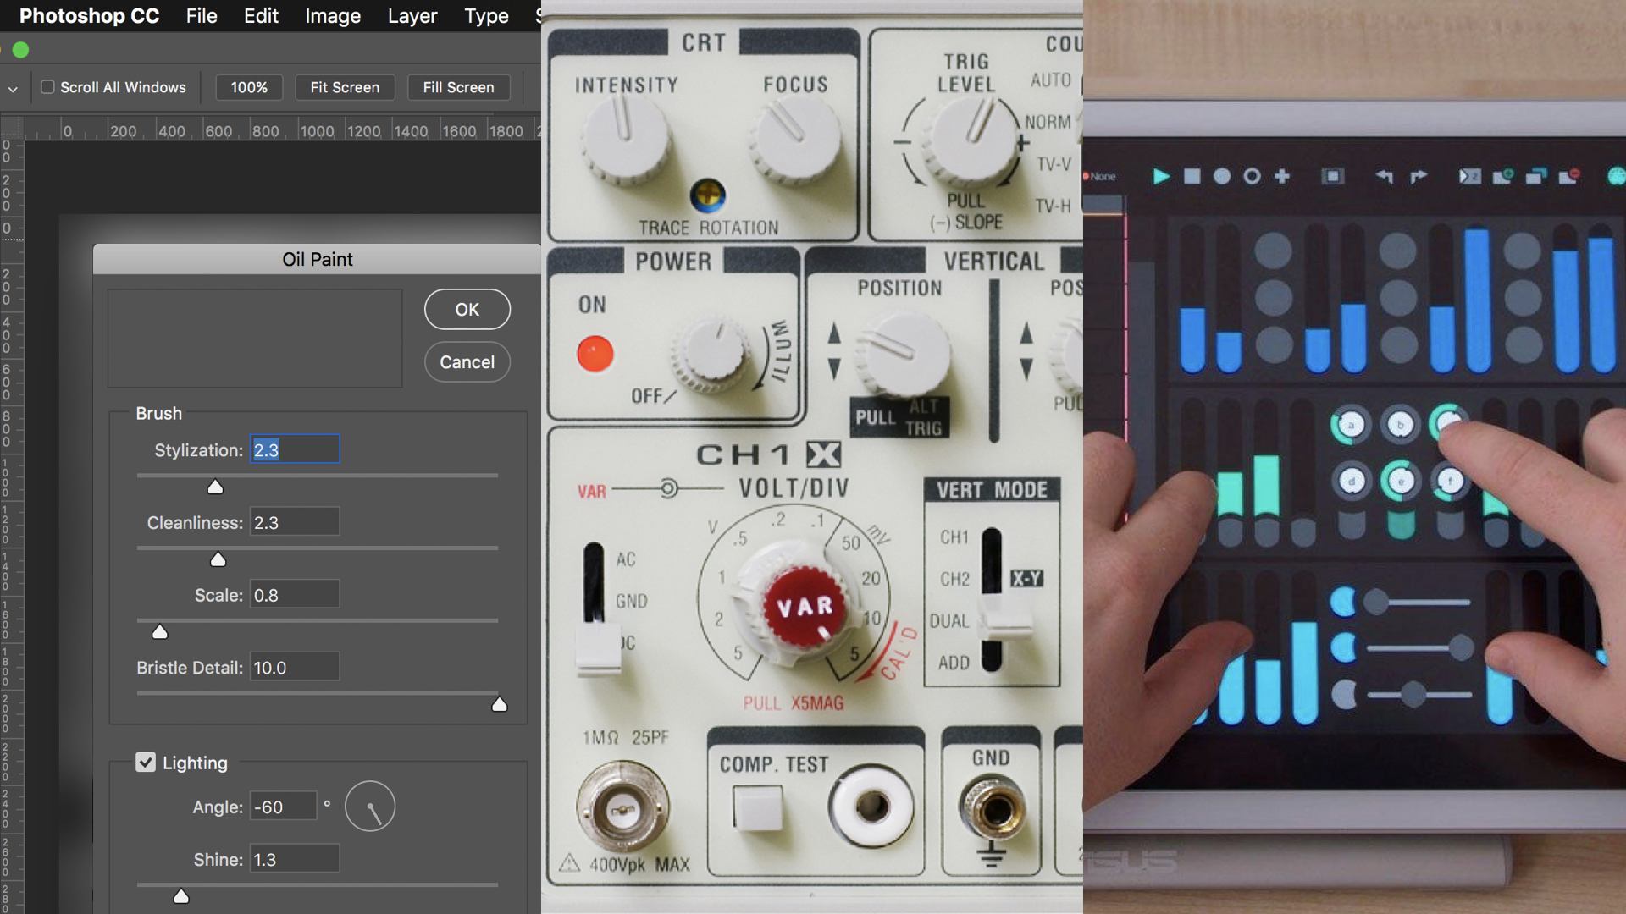This screenshot has width=1626, height=914.
Task: Expand the tool preset chevron in the options bar
Action: click(13, 88)
